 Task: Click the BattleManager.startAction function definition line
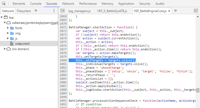pos(103,27)
